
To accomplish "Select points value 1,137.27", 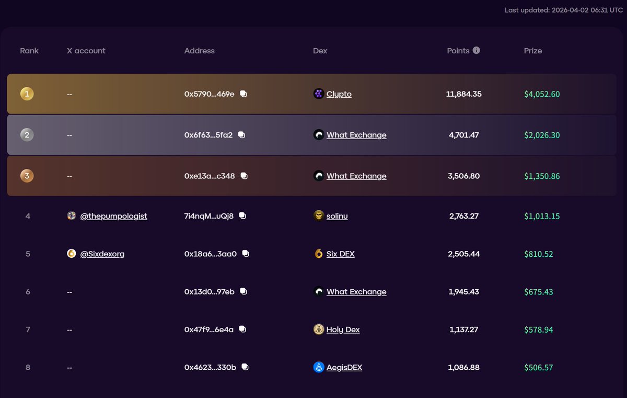I will click(464, 329).
